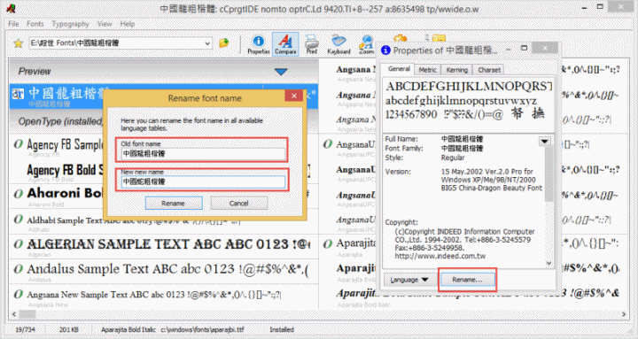Click the Preview header label
Screen dimensions: 638x339
35,72
